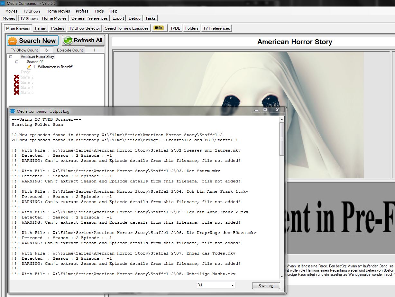395x297 pixels.
Task: Open the Profiles menu
Action: 82,11
